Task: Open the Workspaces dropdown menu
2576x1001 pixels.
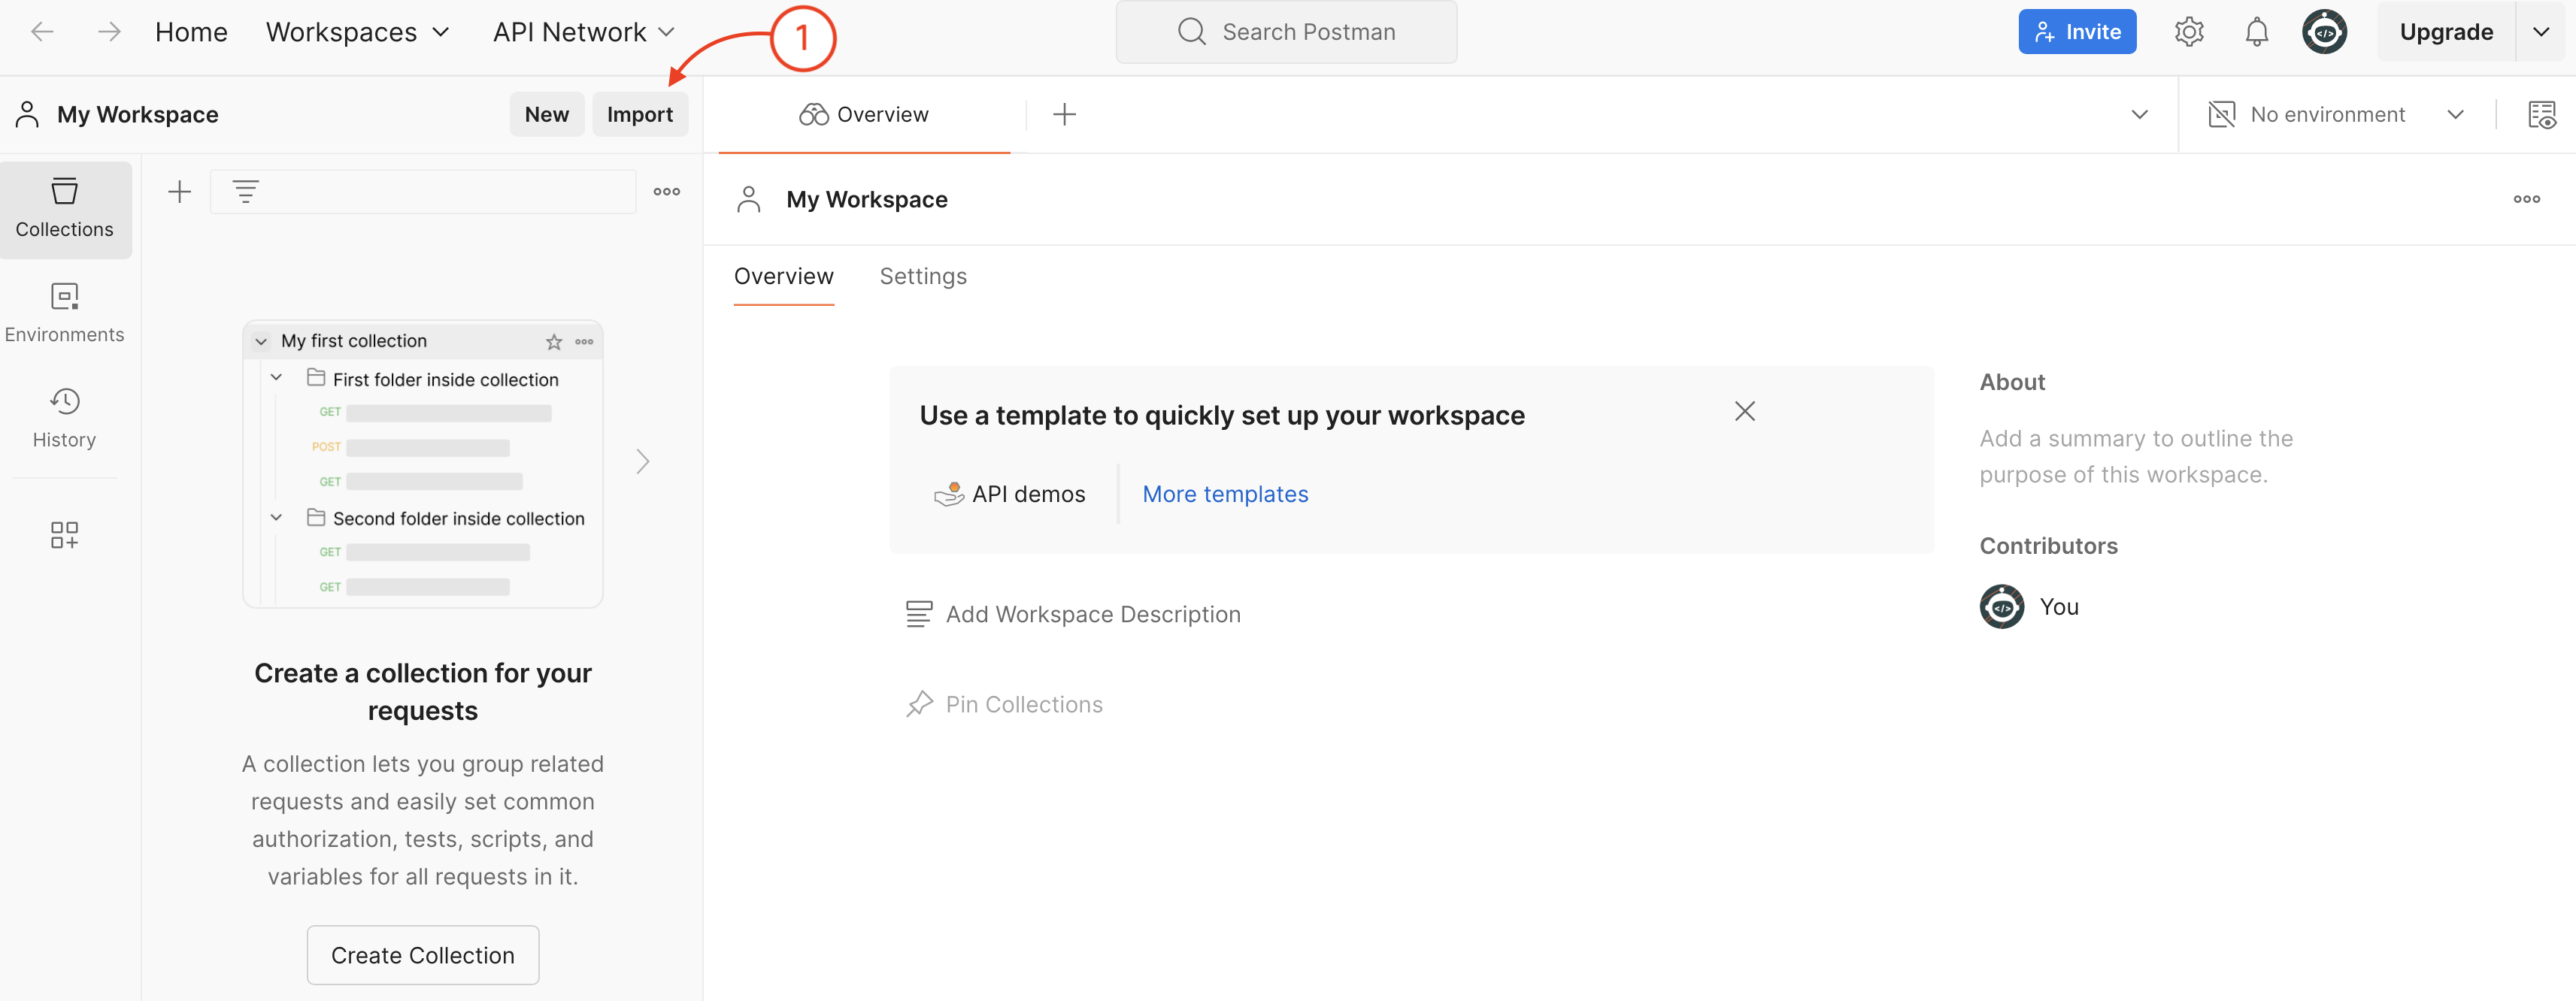Action: point(357,32)
